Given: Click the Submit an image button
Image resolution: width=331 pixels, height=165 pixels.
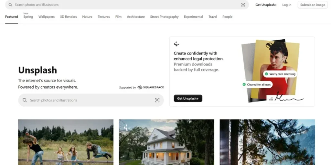Looking at the screenshot, I should pos(313,5).
